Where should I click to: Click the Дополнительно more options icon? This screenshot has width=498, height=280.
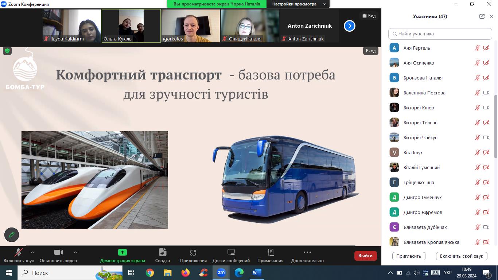point(307,252)
